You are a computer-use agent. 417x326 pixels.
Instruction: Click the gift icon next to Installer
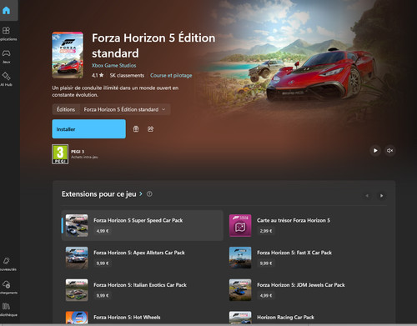pos(136,129)
